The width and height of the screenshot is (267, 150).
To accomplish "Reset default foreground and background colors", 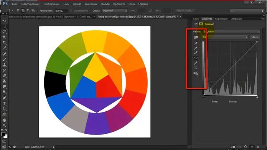I will tap(3, 130).
